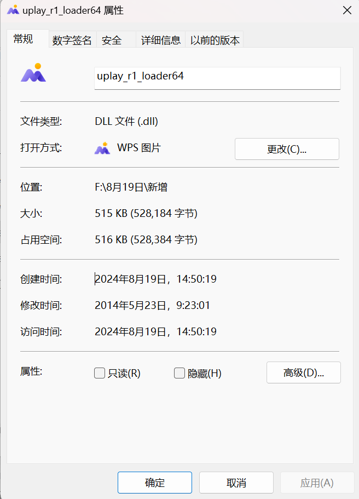The height and width of the screenshot is (499, 359).
Task: Click the 取消 button
Action: click(x=236, y=483)
